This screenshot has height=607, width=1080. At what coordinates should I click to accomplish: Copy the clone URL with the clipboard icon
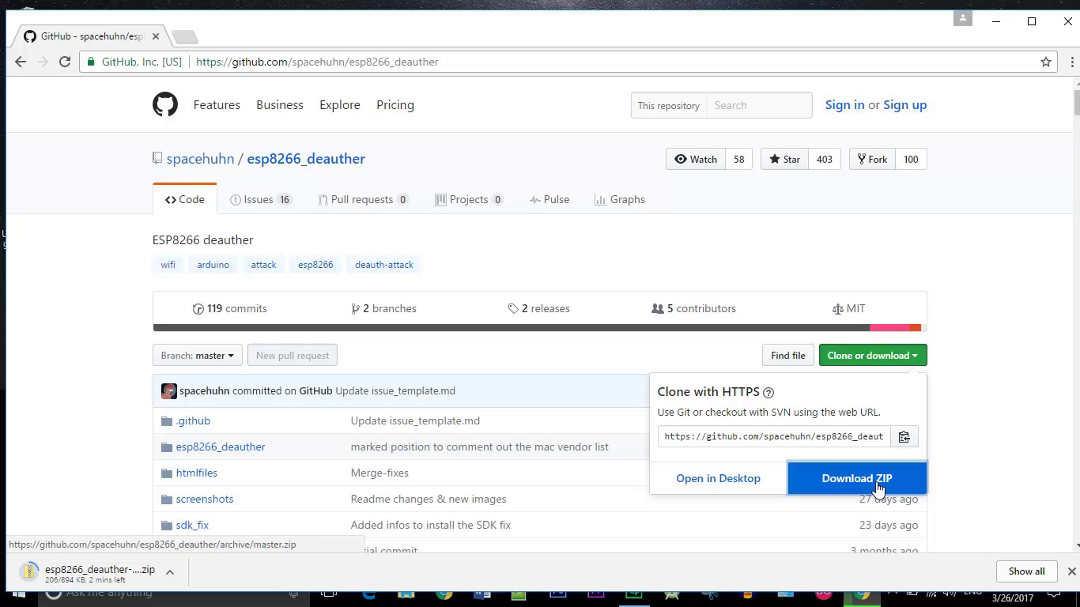point(904,436)
